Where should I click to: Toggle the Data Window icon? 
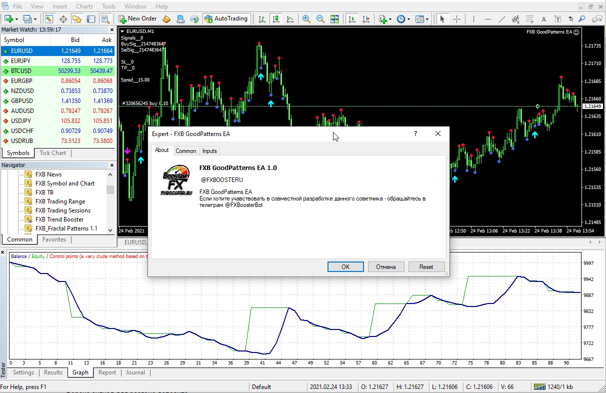[x=63, y=19]
